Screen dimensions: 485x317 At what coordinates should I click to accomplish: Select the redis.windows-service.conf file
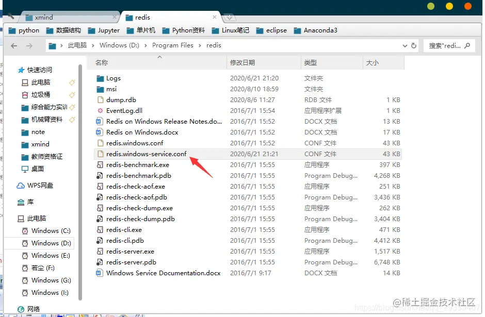[248, 154]
